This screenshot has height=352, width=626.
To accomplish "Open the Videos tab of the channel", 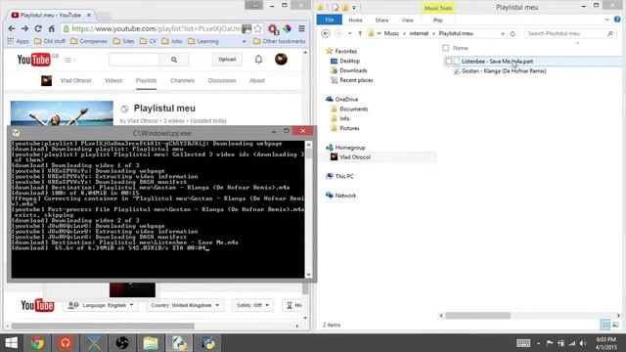I will [113, 80].
